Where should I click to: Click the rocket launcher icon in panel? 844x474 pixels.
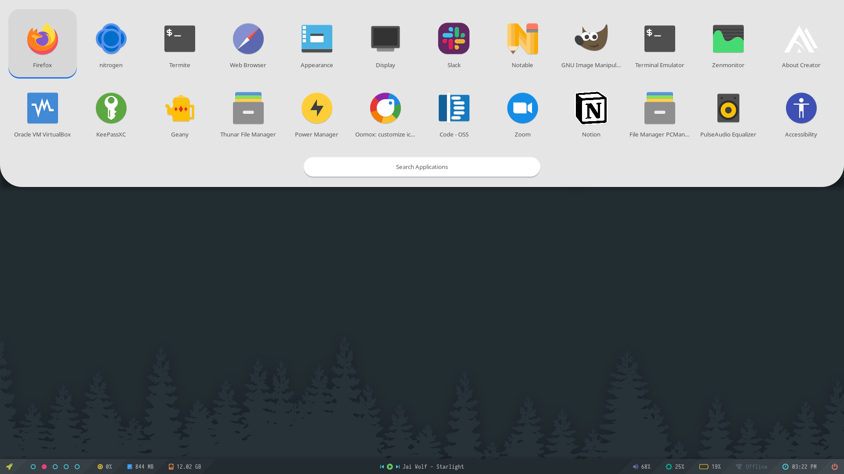point(9,467)
